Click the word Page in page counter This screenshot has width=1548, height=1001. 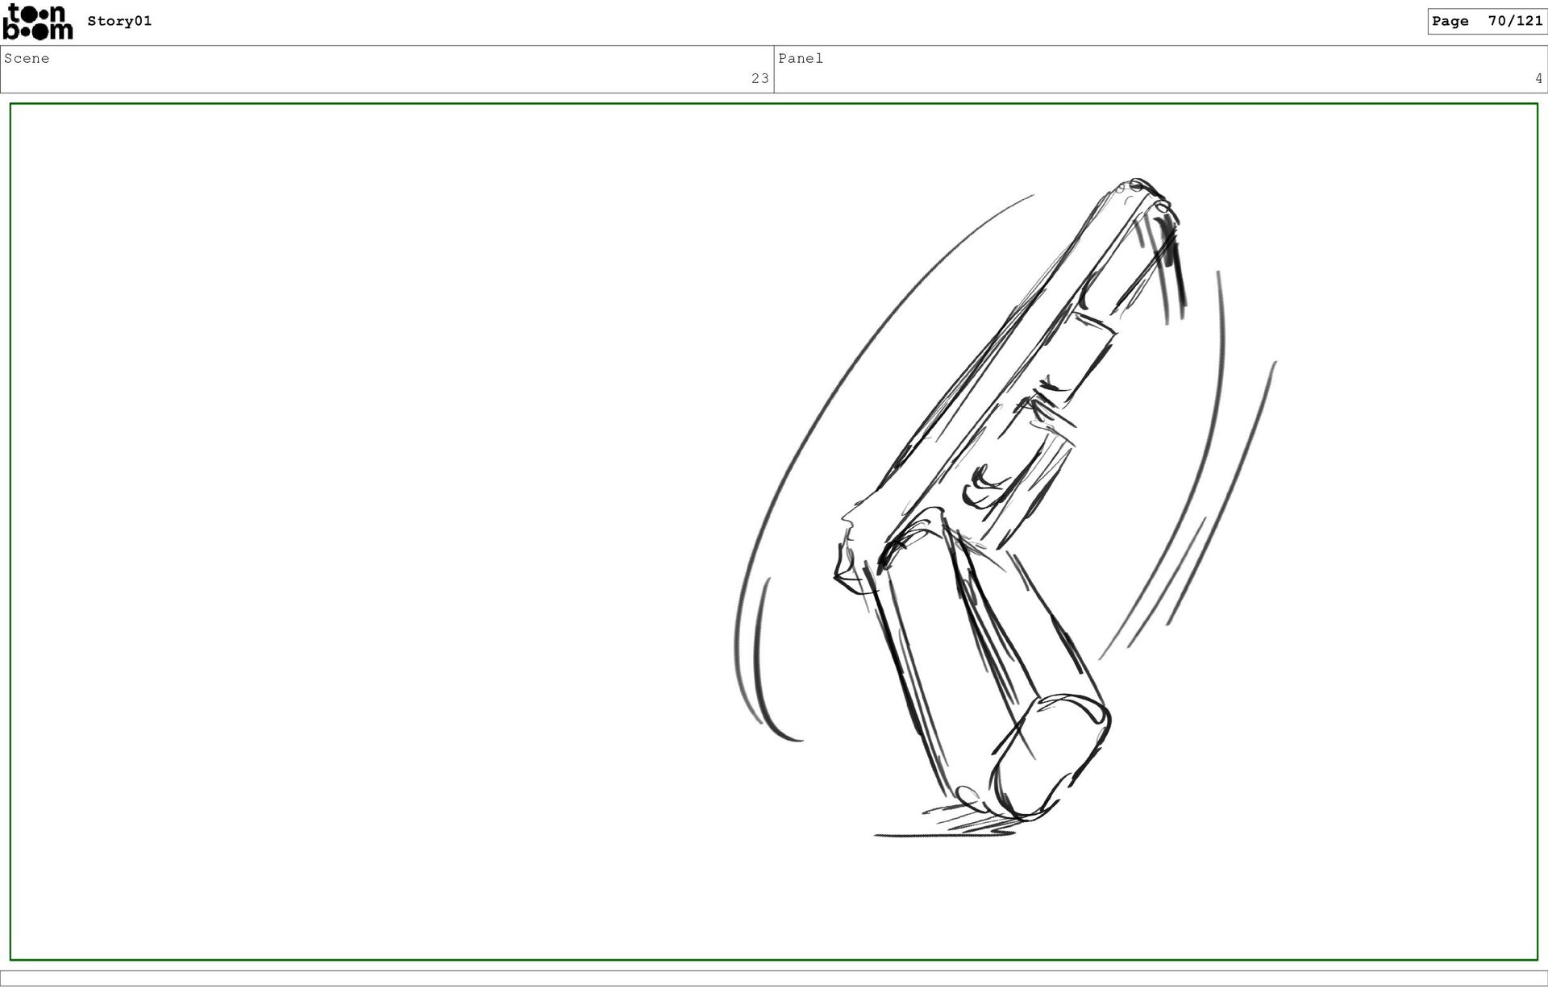tap(1450, 21)
